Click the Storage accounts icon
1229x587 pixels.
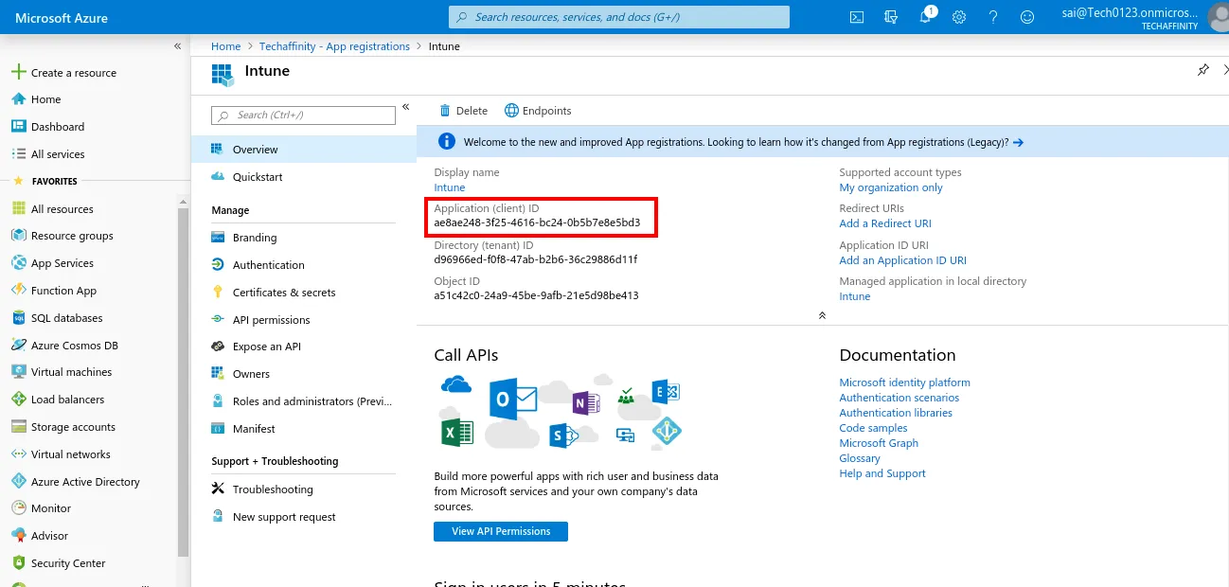coord(18,427)
